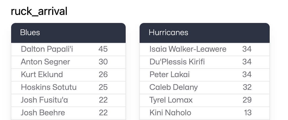The height and width of the screenshot is (120, 288).
Task: Click Isaia Walker-Leawere player name
Action: click(x=188, y=49)
